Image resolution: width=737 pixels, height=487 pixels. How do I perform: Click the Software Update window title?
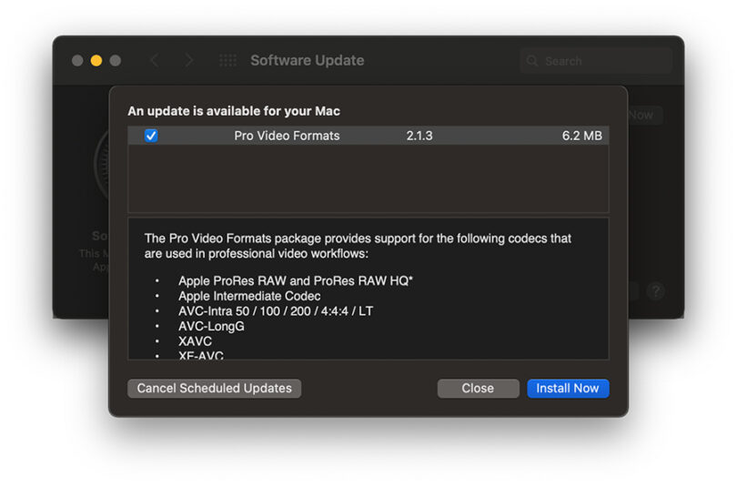[x=307, y=61]
